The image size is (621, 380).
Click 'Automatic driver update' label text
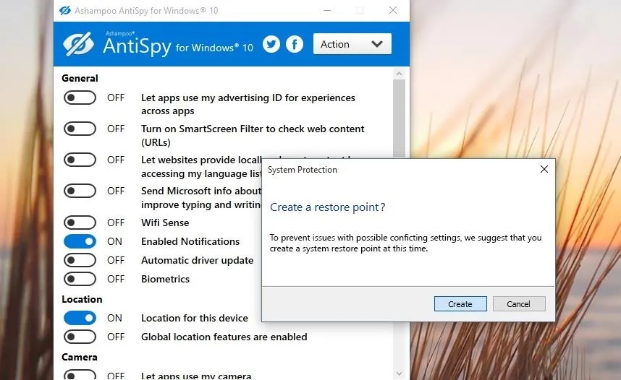[198, 260]
